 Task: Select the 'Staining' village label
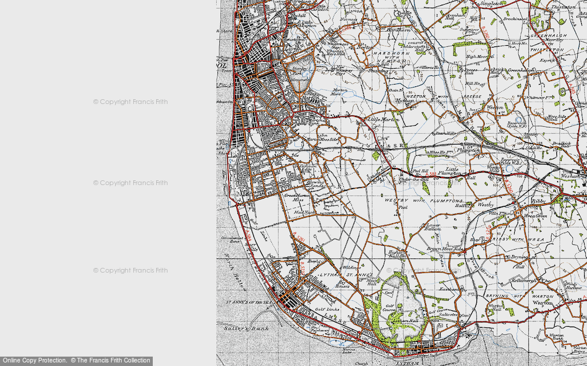pyautogui.click(x=378, y=70)
